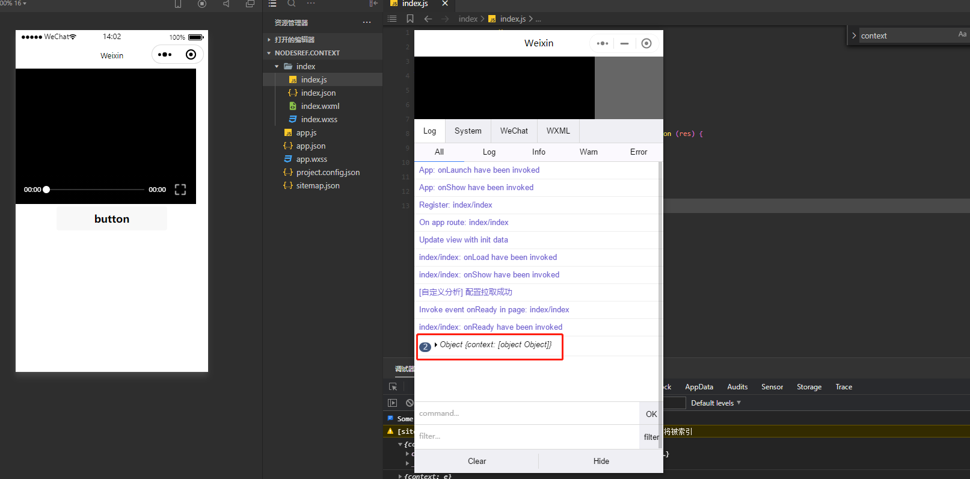This screenshot has width=970, height=479.
Task: Click the video progress slider handle
Action: click(x=46, y=190)
